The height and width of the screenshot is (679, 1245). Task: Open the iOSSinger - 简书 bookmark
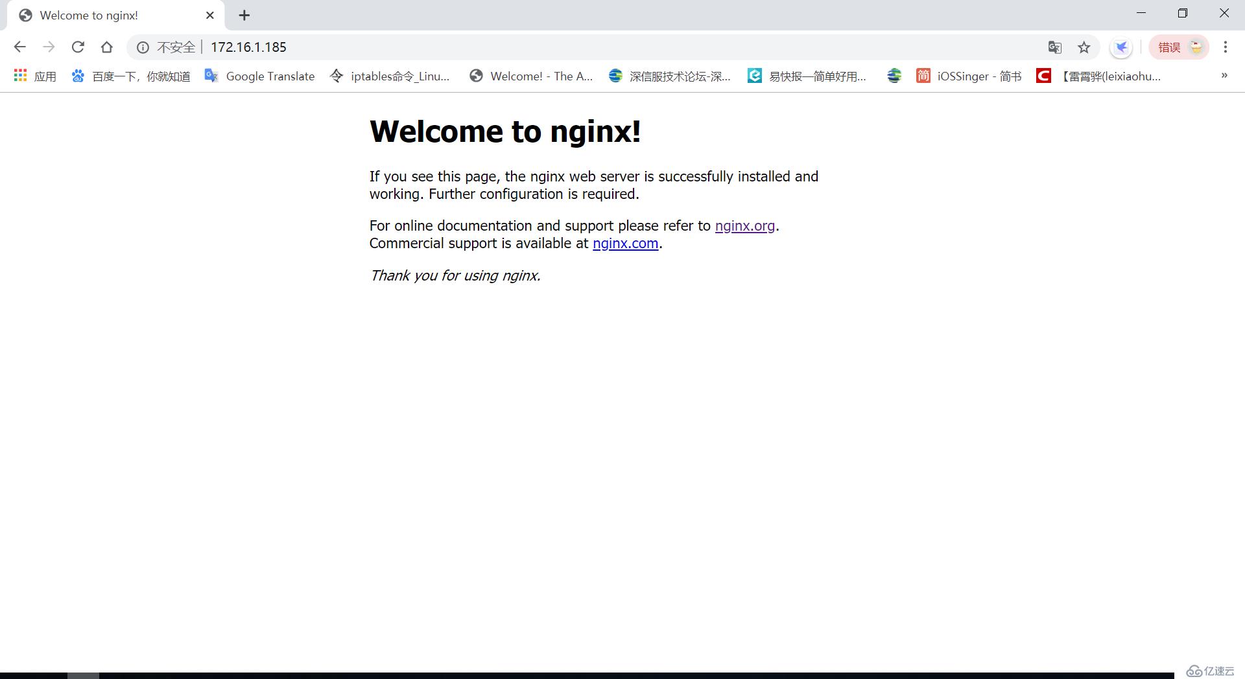[969, 76]
